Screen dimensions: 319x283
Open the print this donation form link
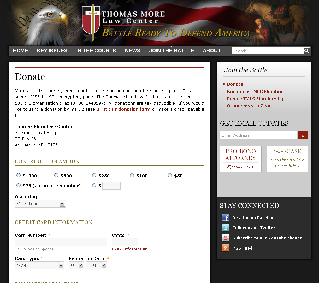[x=123, y=109]
